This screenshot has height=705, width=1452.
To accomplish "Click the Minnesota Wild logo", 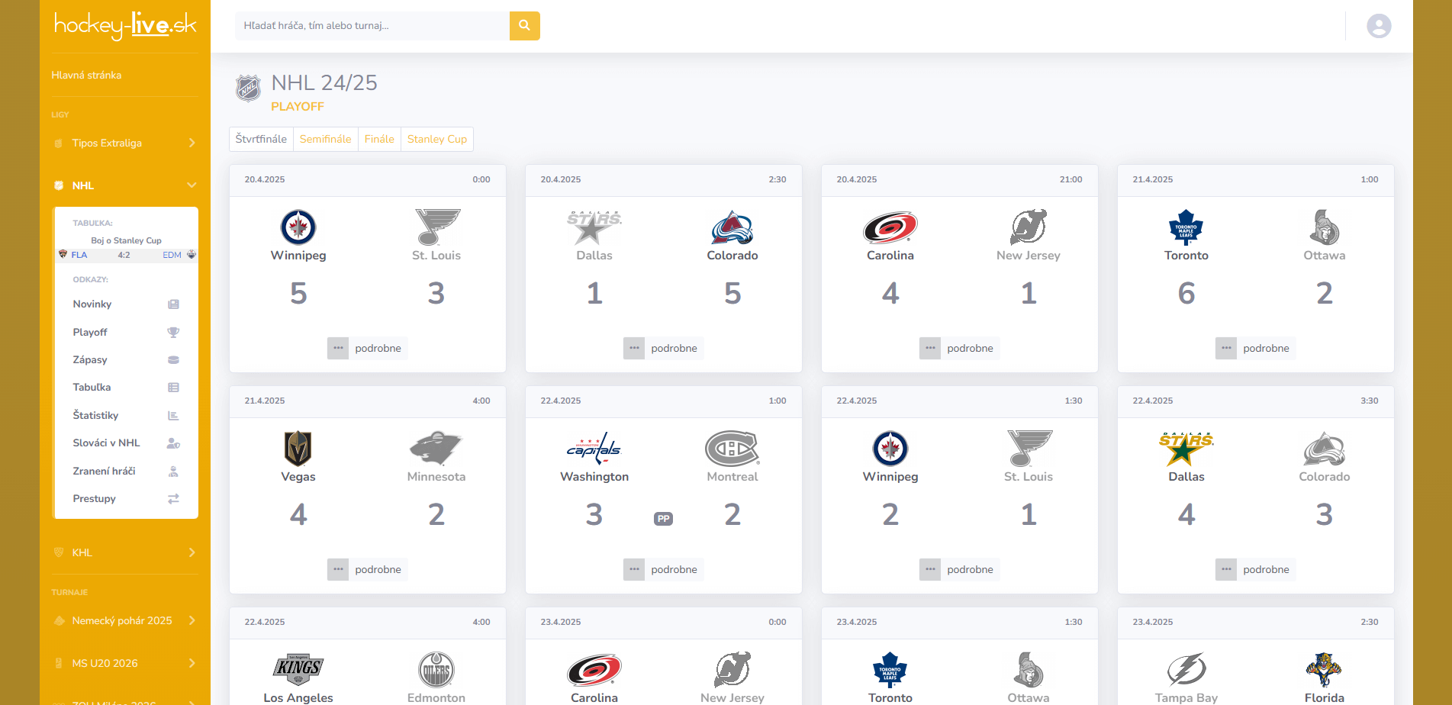I will pyautogui.click(x=436, y=448).
